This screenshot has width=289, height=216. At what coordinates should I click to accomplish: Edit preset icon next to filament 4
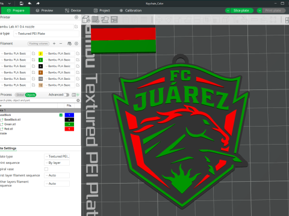pos(78,60)
